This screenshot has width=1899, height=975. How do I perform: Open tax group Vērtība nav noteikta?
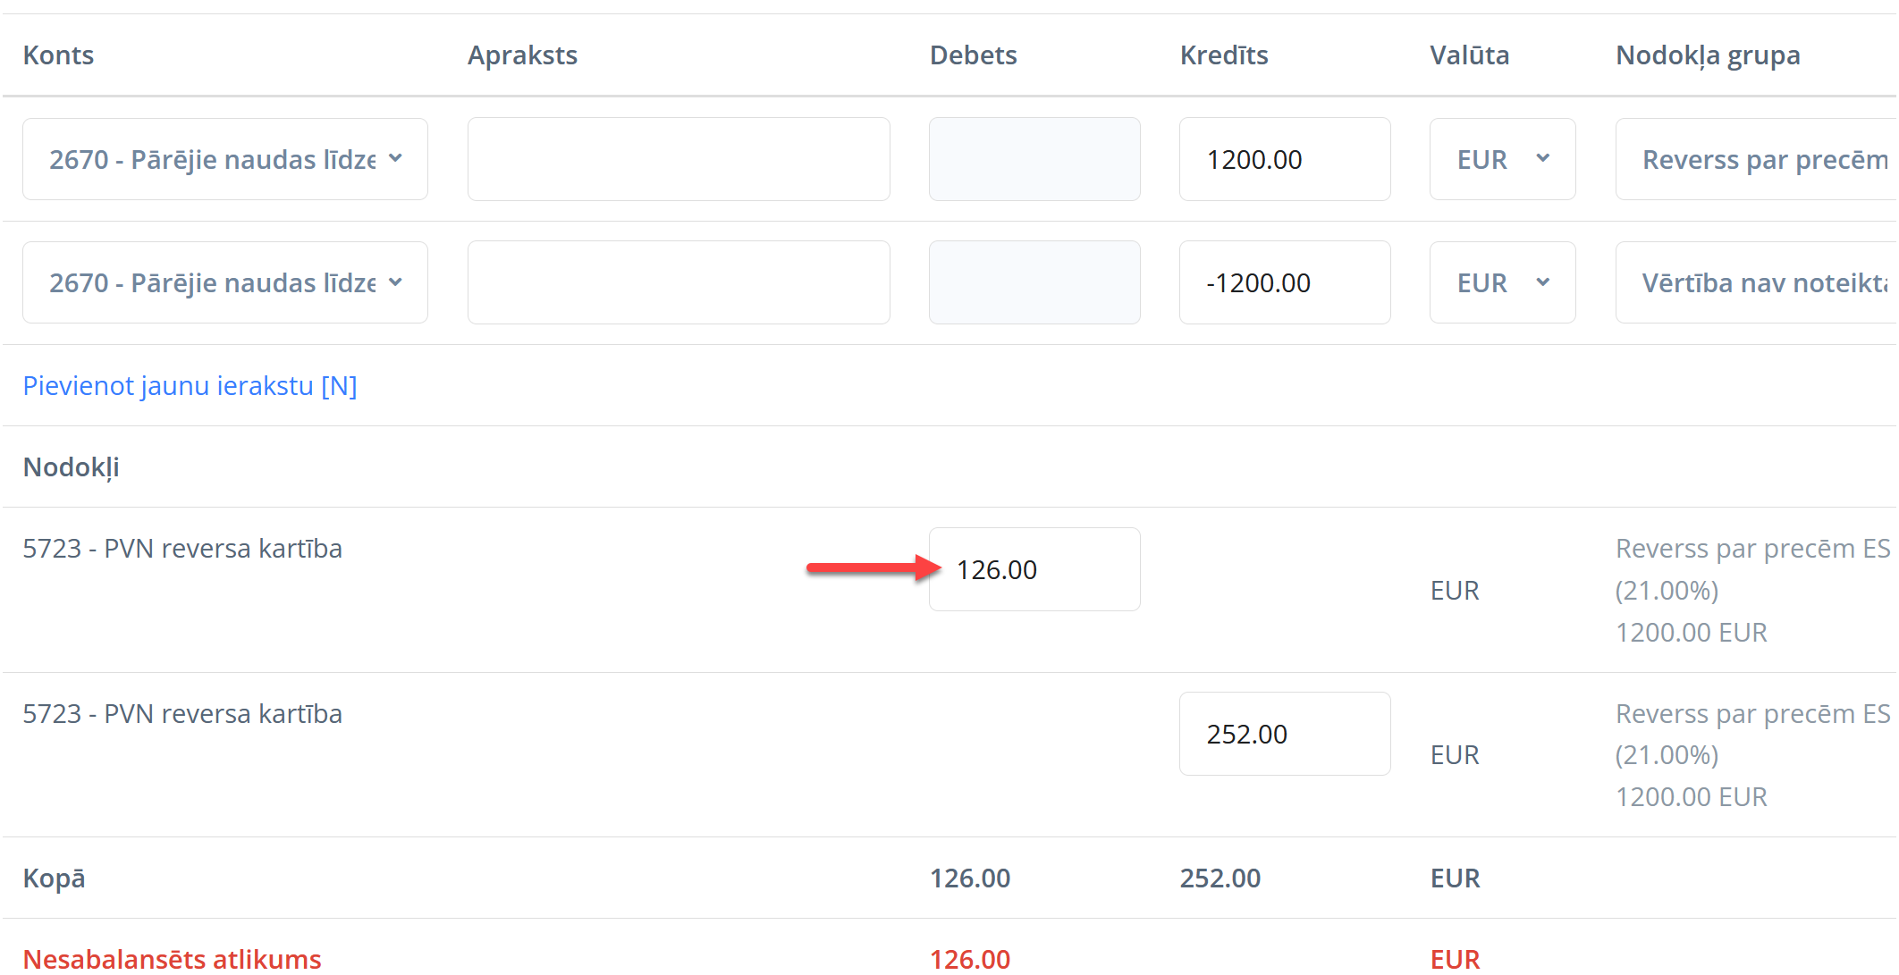[1756, 282]
